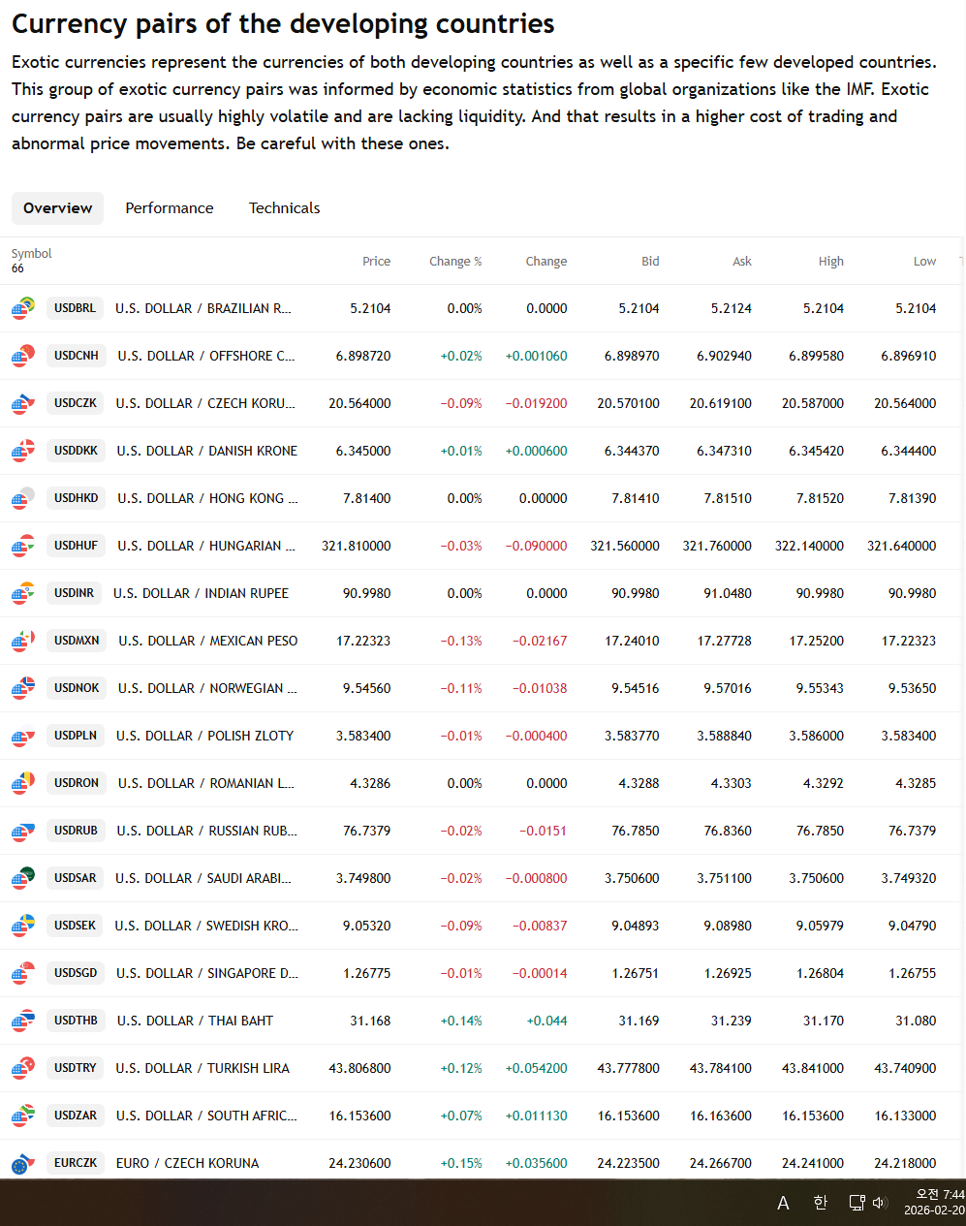Image resolution: width=966 pixels, height=1226 pixels.
Task: Open the USDDKK ticker link
Action: 76,451
